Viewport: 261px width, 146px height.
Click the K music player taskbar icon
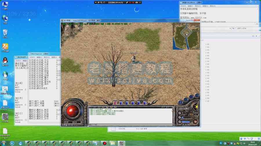pos(12,143)
